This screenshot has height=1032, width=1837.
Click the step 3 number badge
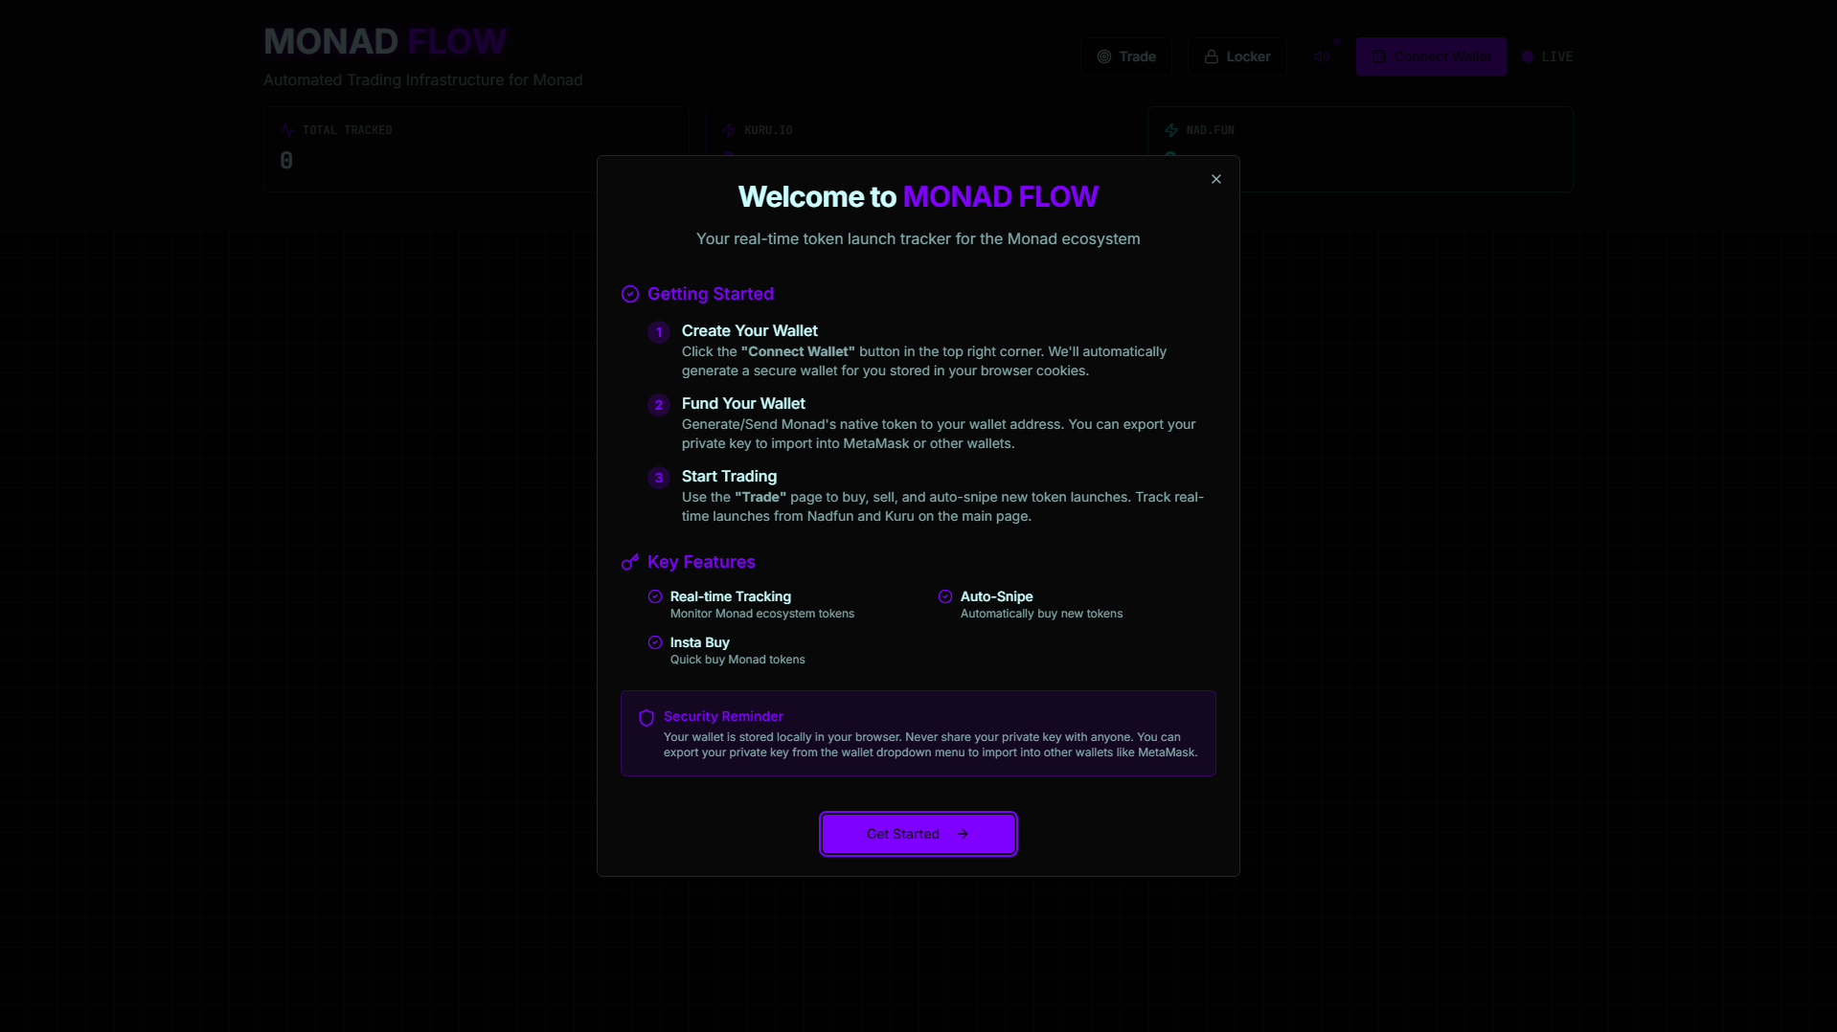(659, 478)
